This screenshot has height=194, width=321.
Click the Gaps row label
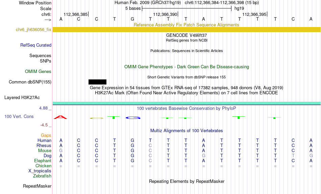[x=46, y=136]
